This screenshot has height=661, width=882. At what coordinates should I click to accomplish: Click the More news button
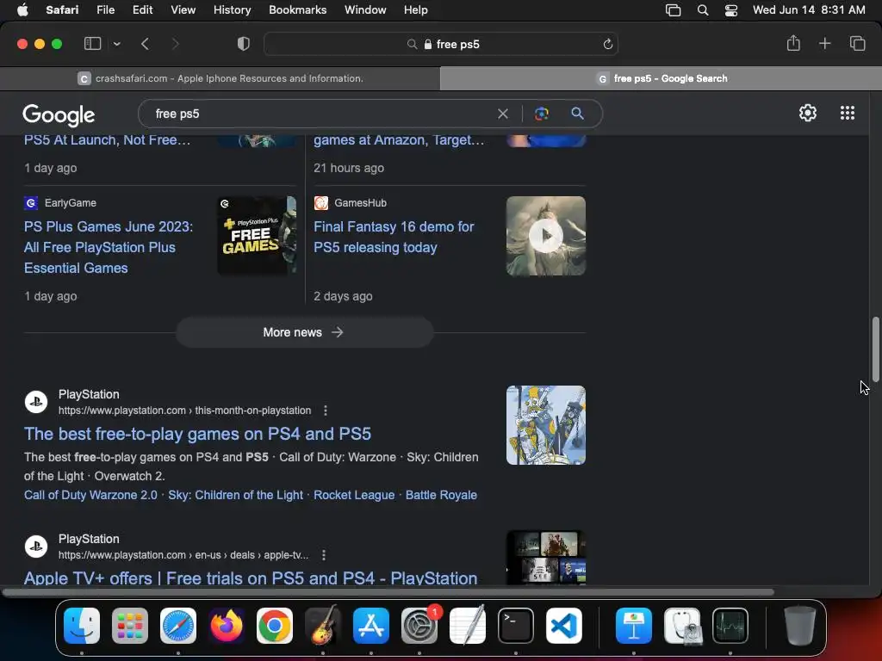304,332
